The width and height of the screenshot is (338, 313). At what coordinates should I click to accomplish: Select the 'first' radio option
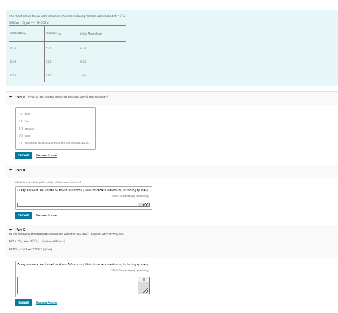[21, 121]
